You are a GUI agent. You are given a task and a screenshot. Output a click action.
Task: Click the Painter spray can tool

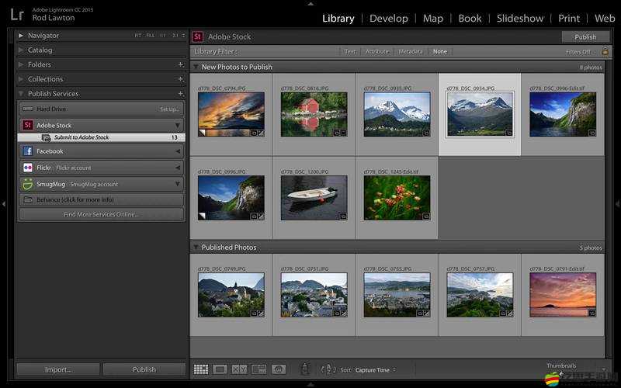point(304,369)
